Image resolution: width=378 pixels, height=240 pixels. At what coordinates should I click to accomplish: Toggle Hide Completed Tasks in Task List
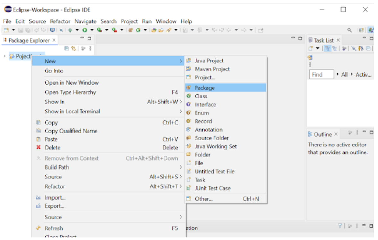(354, 48)
